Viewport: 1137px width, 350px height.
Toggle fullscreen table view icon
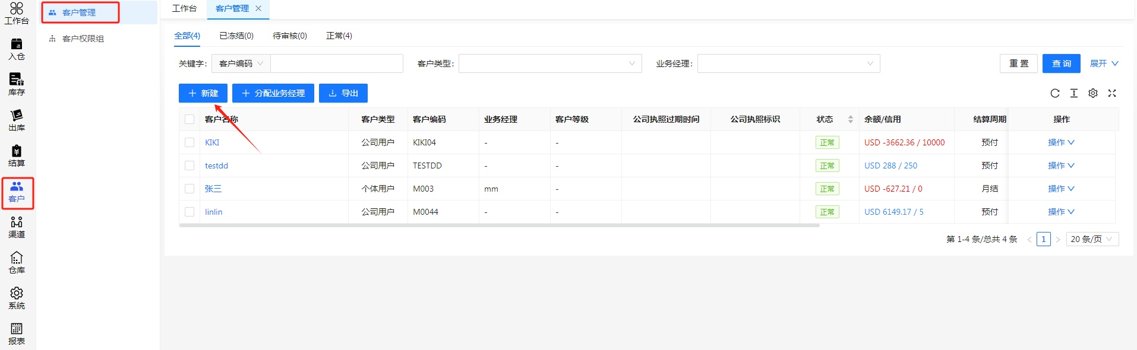pyautogui.click(x=1112, y=93)
